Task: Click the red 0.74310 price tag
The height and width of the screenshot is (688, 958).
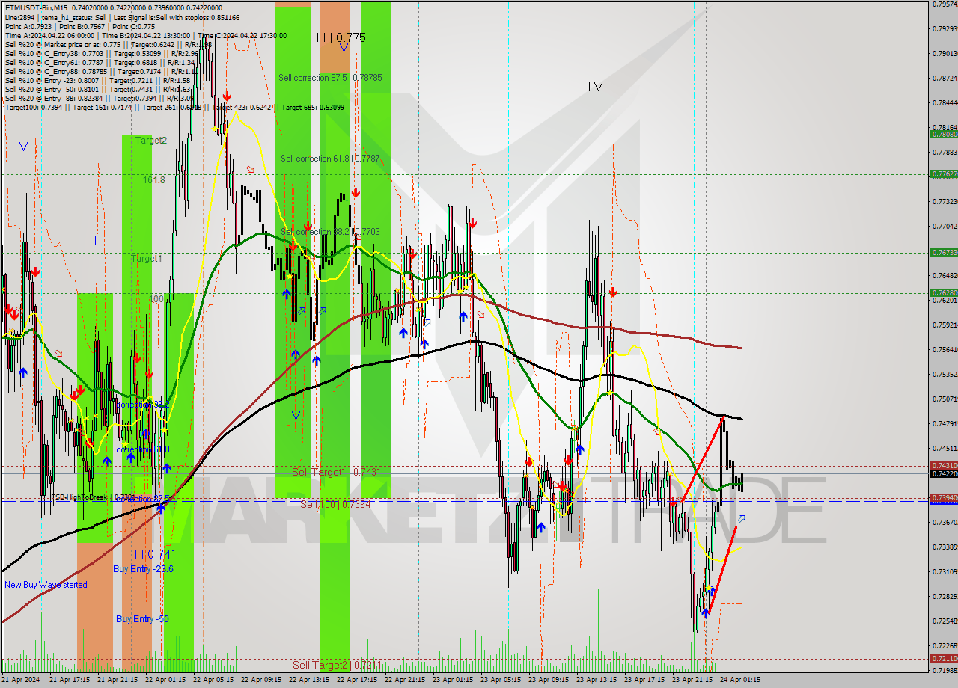Action: (x=943, y=465)
